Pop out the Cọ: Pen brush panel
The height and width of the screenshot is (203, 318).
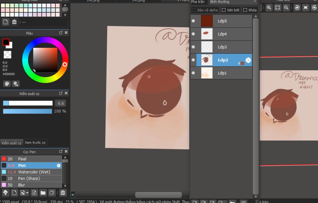point(61,151)
